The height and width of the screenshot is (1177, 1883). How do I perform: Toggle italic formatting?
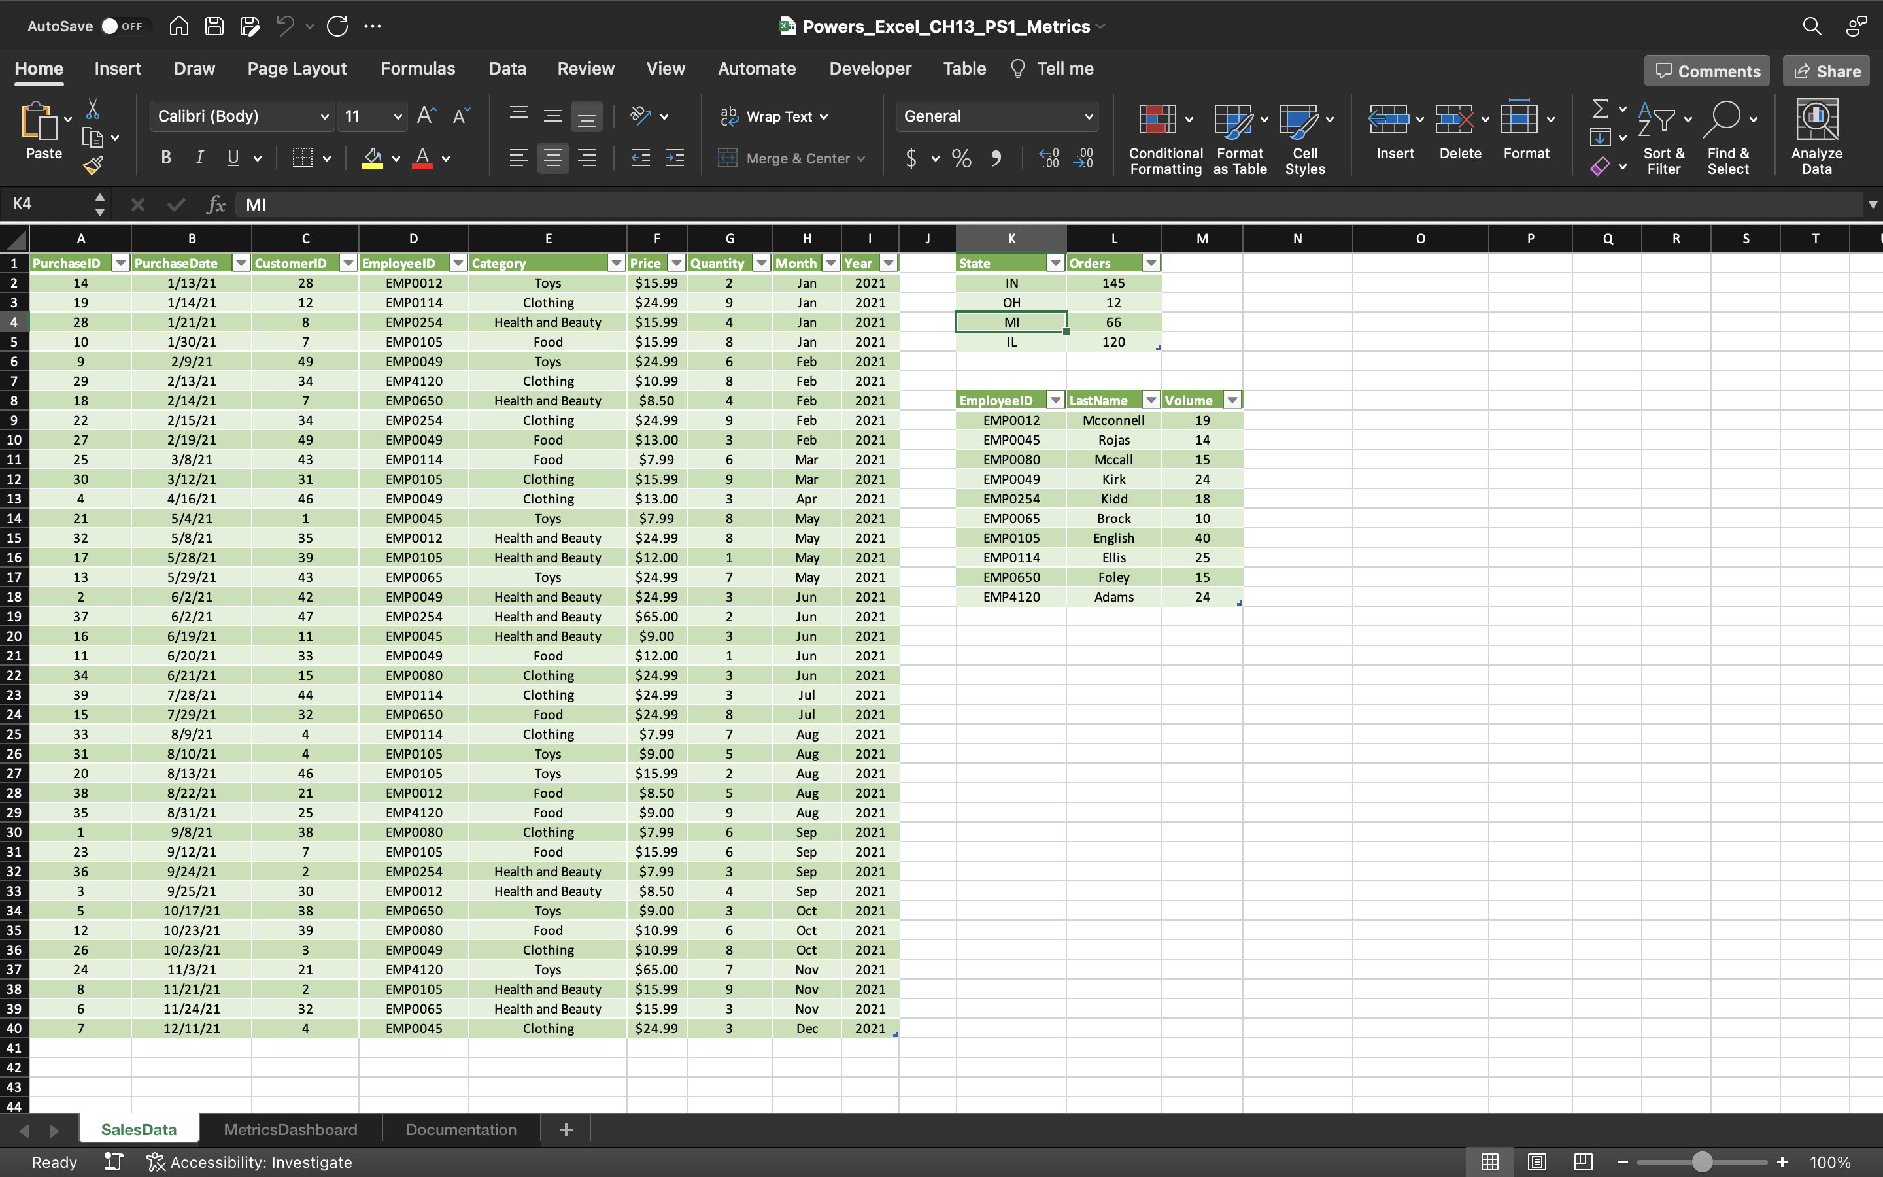[199, 157]
